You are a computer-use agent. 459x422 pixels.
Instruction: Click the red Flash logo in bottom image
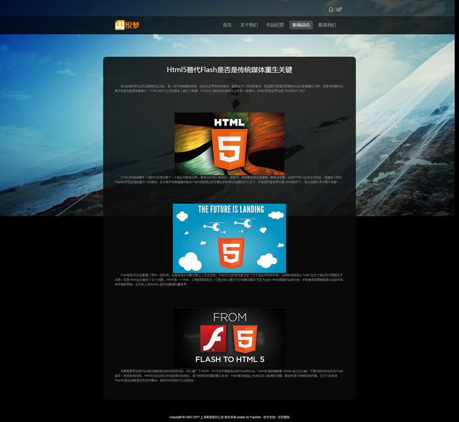(212, 339)
